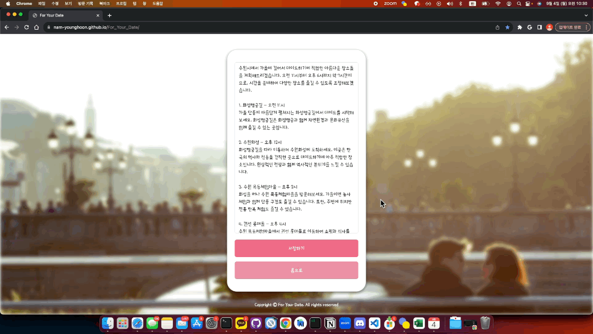
Task: Click the browser forward arrow
Action: pyautogui.click(x=16, y=27)
